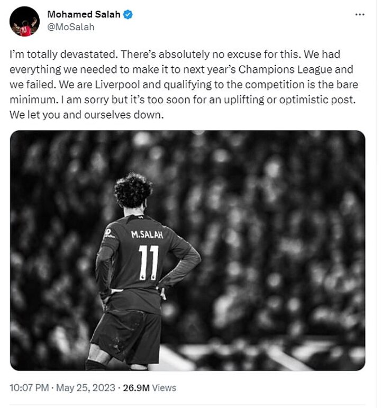Click the @MoSalah handle
381x408 pixels.
pos(71,27)
